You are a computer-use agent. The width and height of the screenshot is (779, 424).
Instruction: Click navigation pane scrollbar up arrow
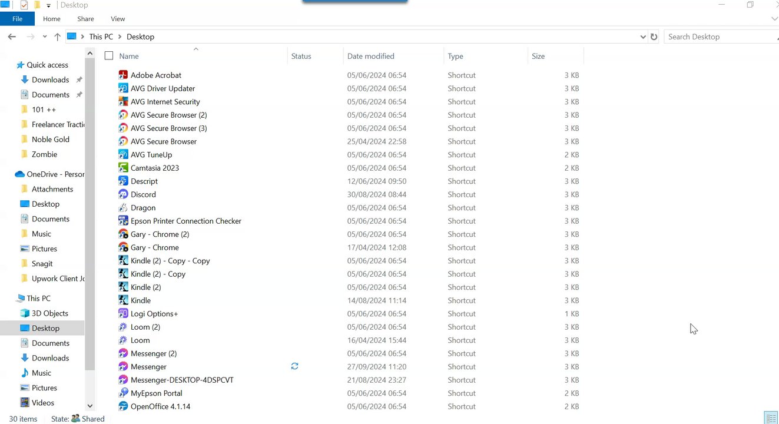pos(90,53)
